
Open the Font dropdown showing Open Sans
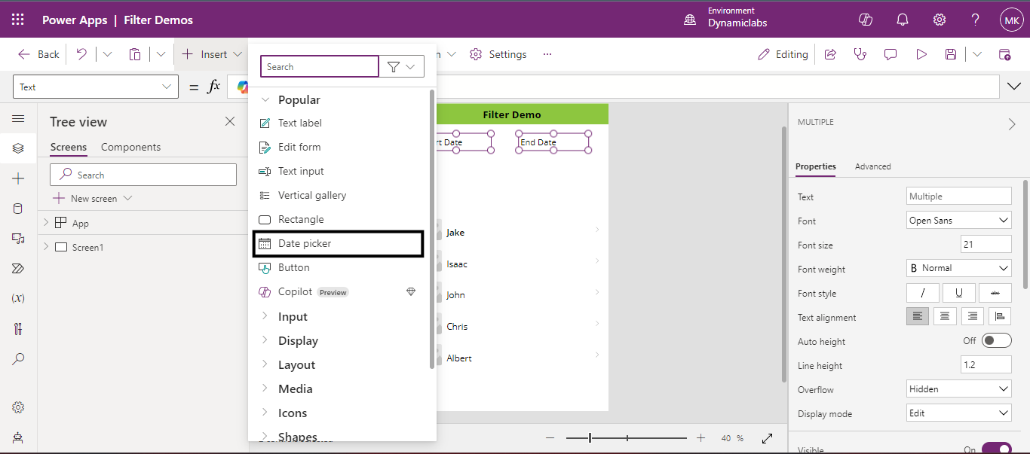coord(958,221)
